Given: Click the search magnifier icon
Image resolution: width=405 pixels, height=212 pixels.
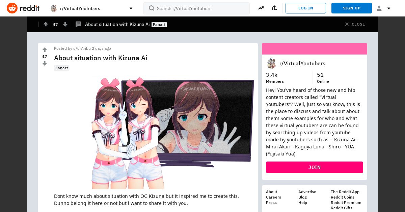Looking at the screenshot, I should pos(152,8).
